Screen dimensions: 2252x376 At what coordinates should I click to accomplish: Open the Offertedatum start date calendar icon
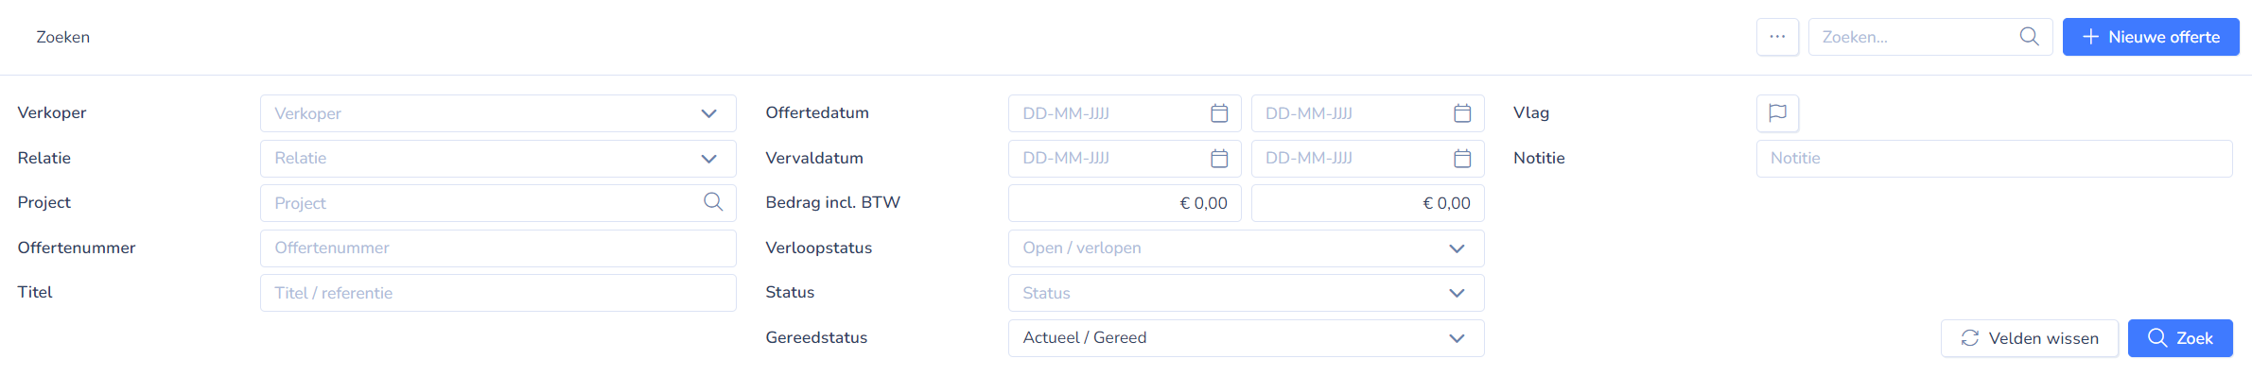coord(1219,113)
